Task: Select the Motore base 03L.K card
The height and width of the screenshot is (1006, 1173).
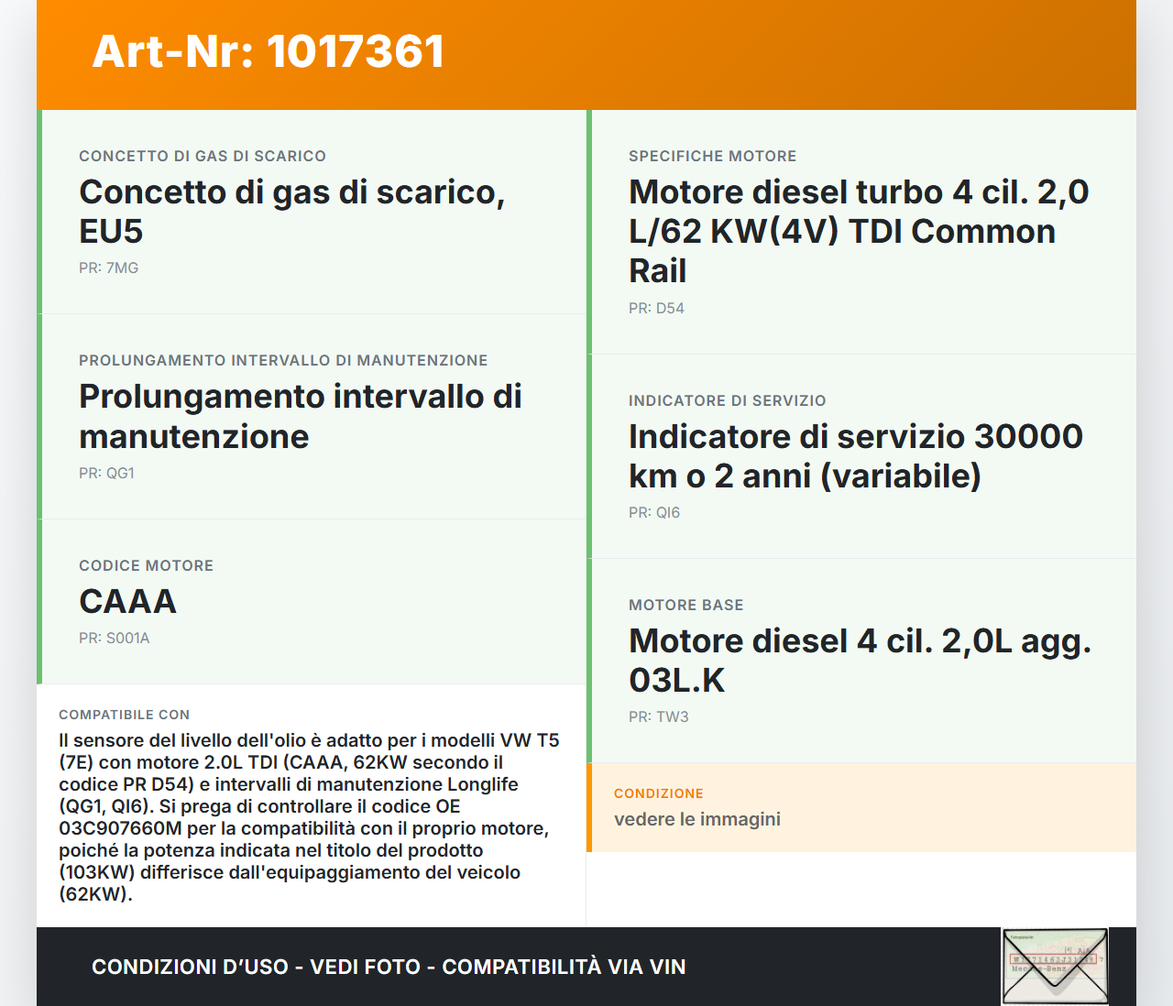Action: click(x=860, y=660)
